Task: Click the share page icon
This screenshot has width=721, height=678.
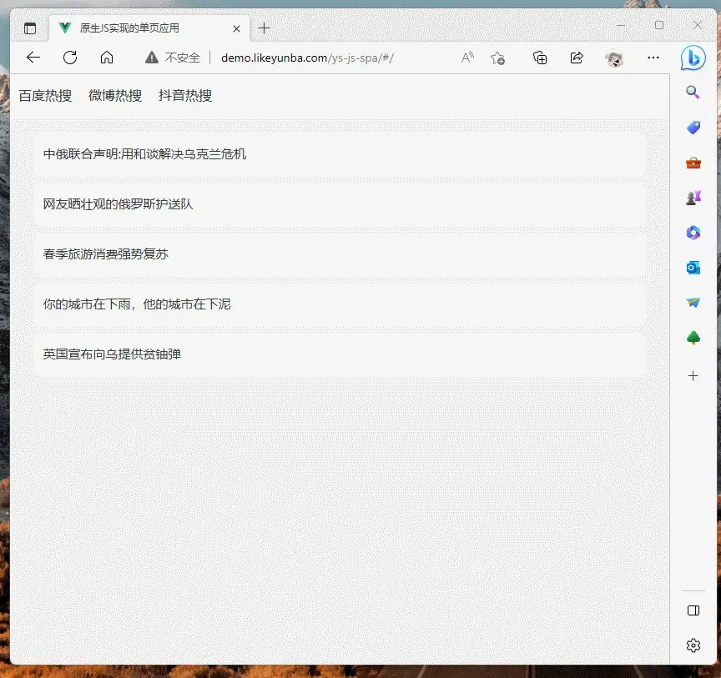Action: click(577, 58)
